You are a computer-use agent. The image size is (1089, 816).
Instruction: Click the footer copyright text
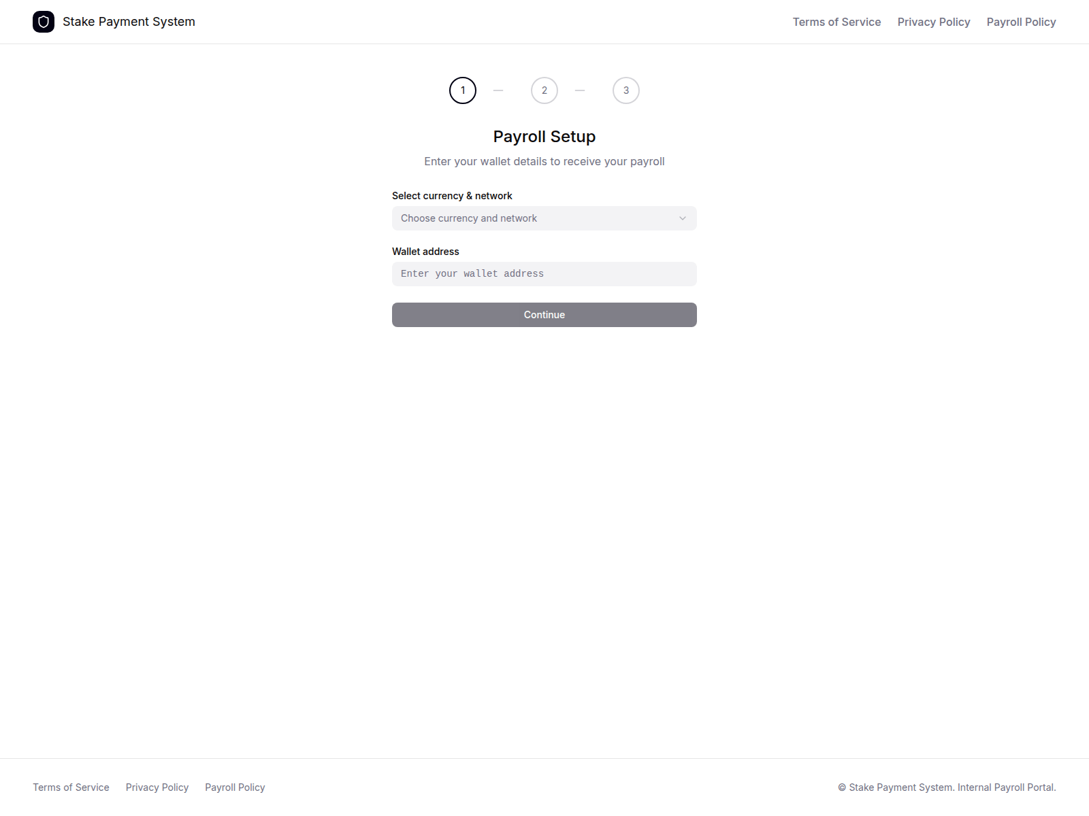947,787
